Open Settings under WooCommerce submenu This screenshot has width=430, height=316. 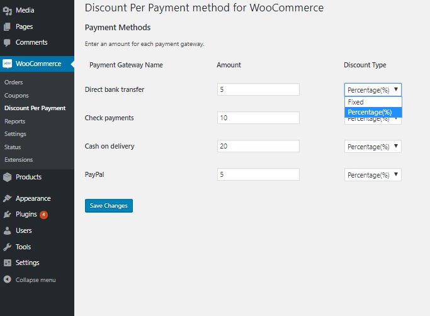coord(15,134)
